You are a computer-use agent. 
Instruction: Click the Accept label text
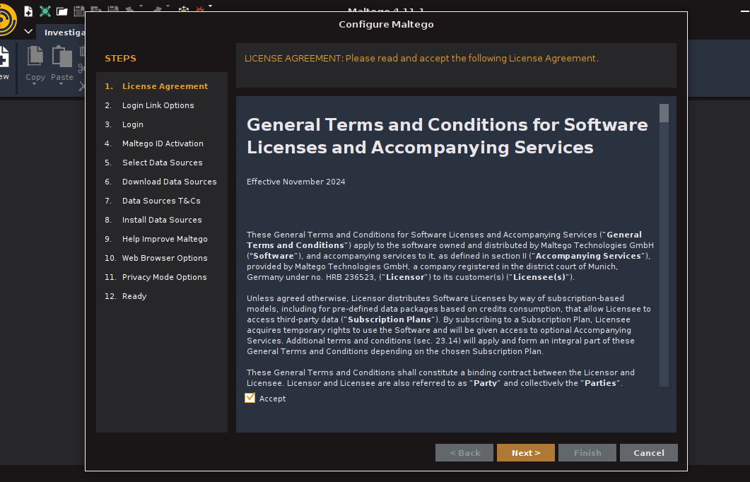(272, 399)
